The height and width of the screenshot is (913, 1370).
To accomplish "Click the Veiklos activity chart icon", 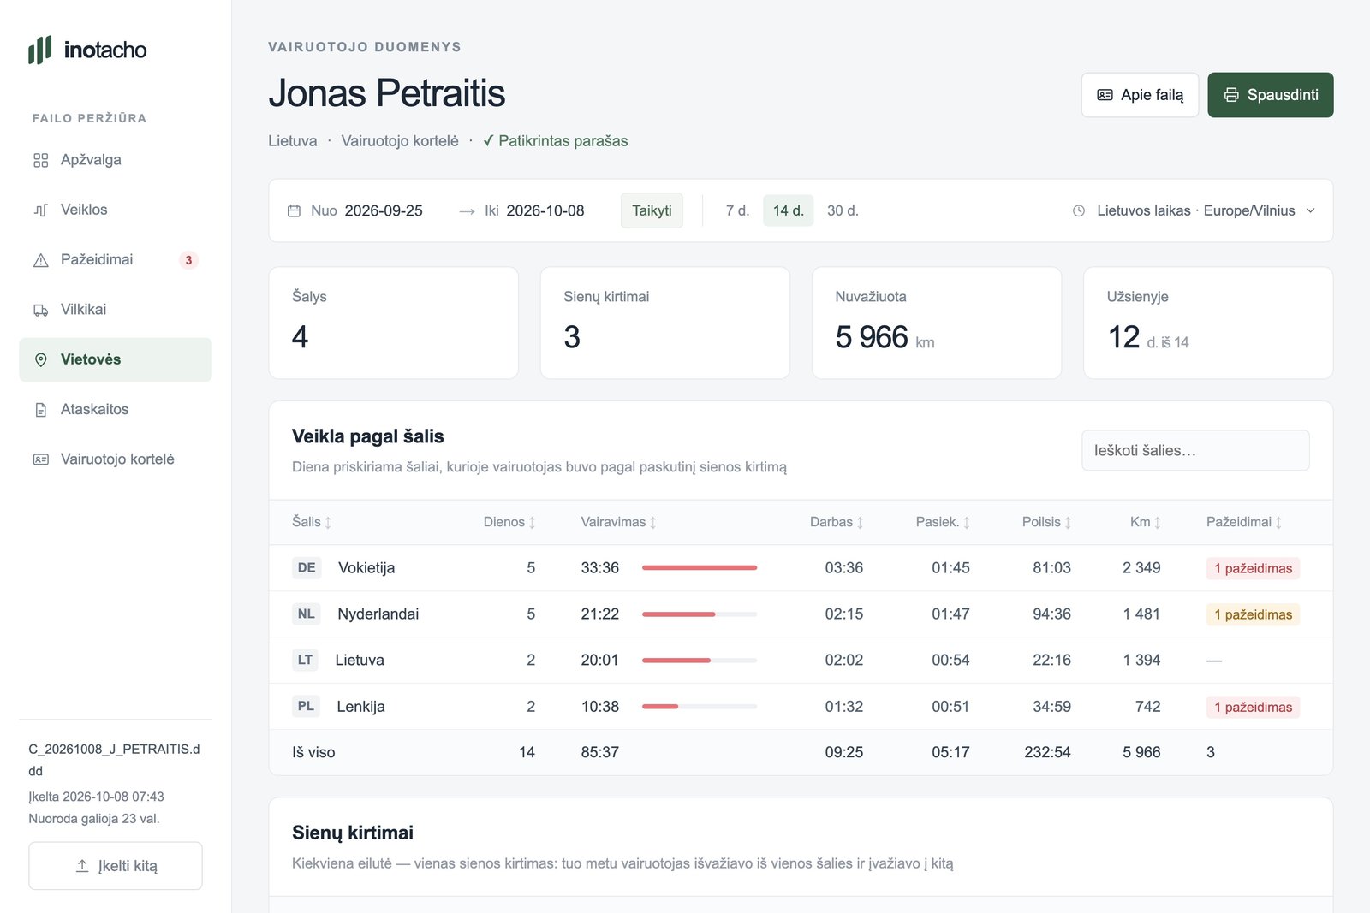I will point(41,210).
